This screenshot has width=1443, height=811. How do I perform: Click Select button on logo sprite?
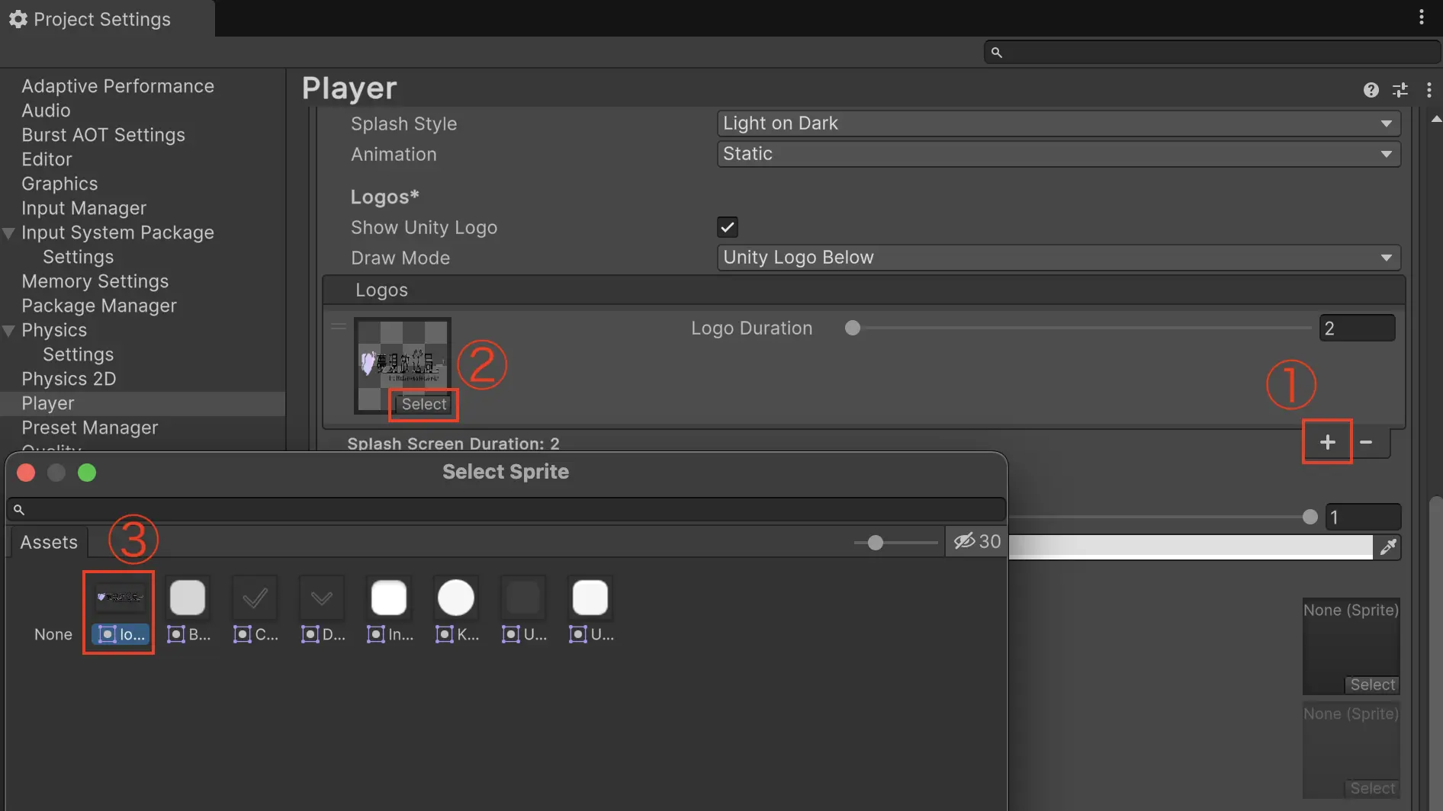tap(423, 404)
